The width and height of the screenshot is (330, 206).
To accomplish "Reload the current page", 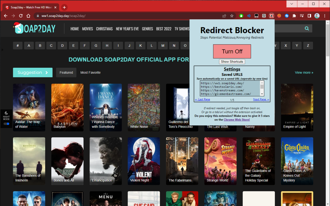I will pos(21,16).
